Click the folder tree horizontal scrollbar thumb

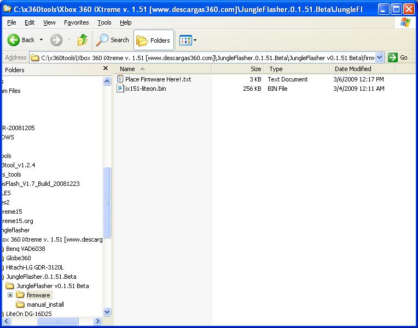pyautogui.click(x=57, y=321)
